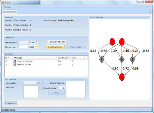
Task: Click the 'Network created.' message icon
Action: click(15, 64)
